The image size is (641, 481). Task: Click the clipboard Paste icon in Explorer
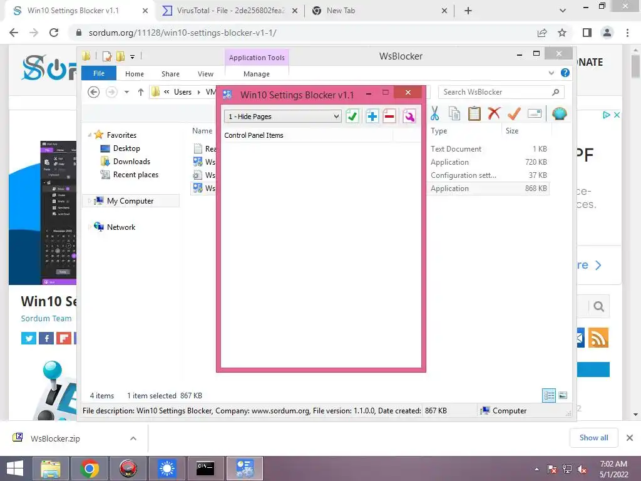(x=474, y=113)
